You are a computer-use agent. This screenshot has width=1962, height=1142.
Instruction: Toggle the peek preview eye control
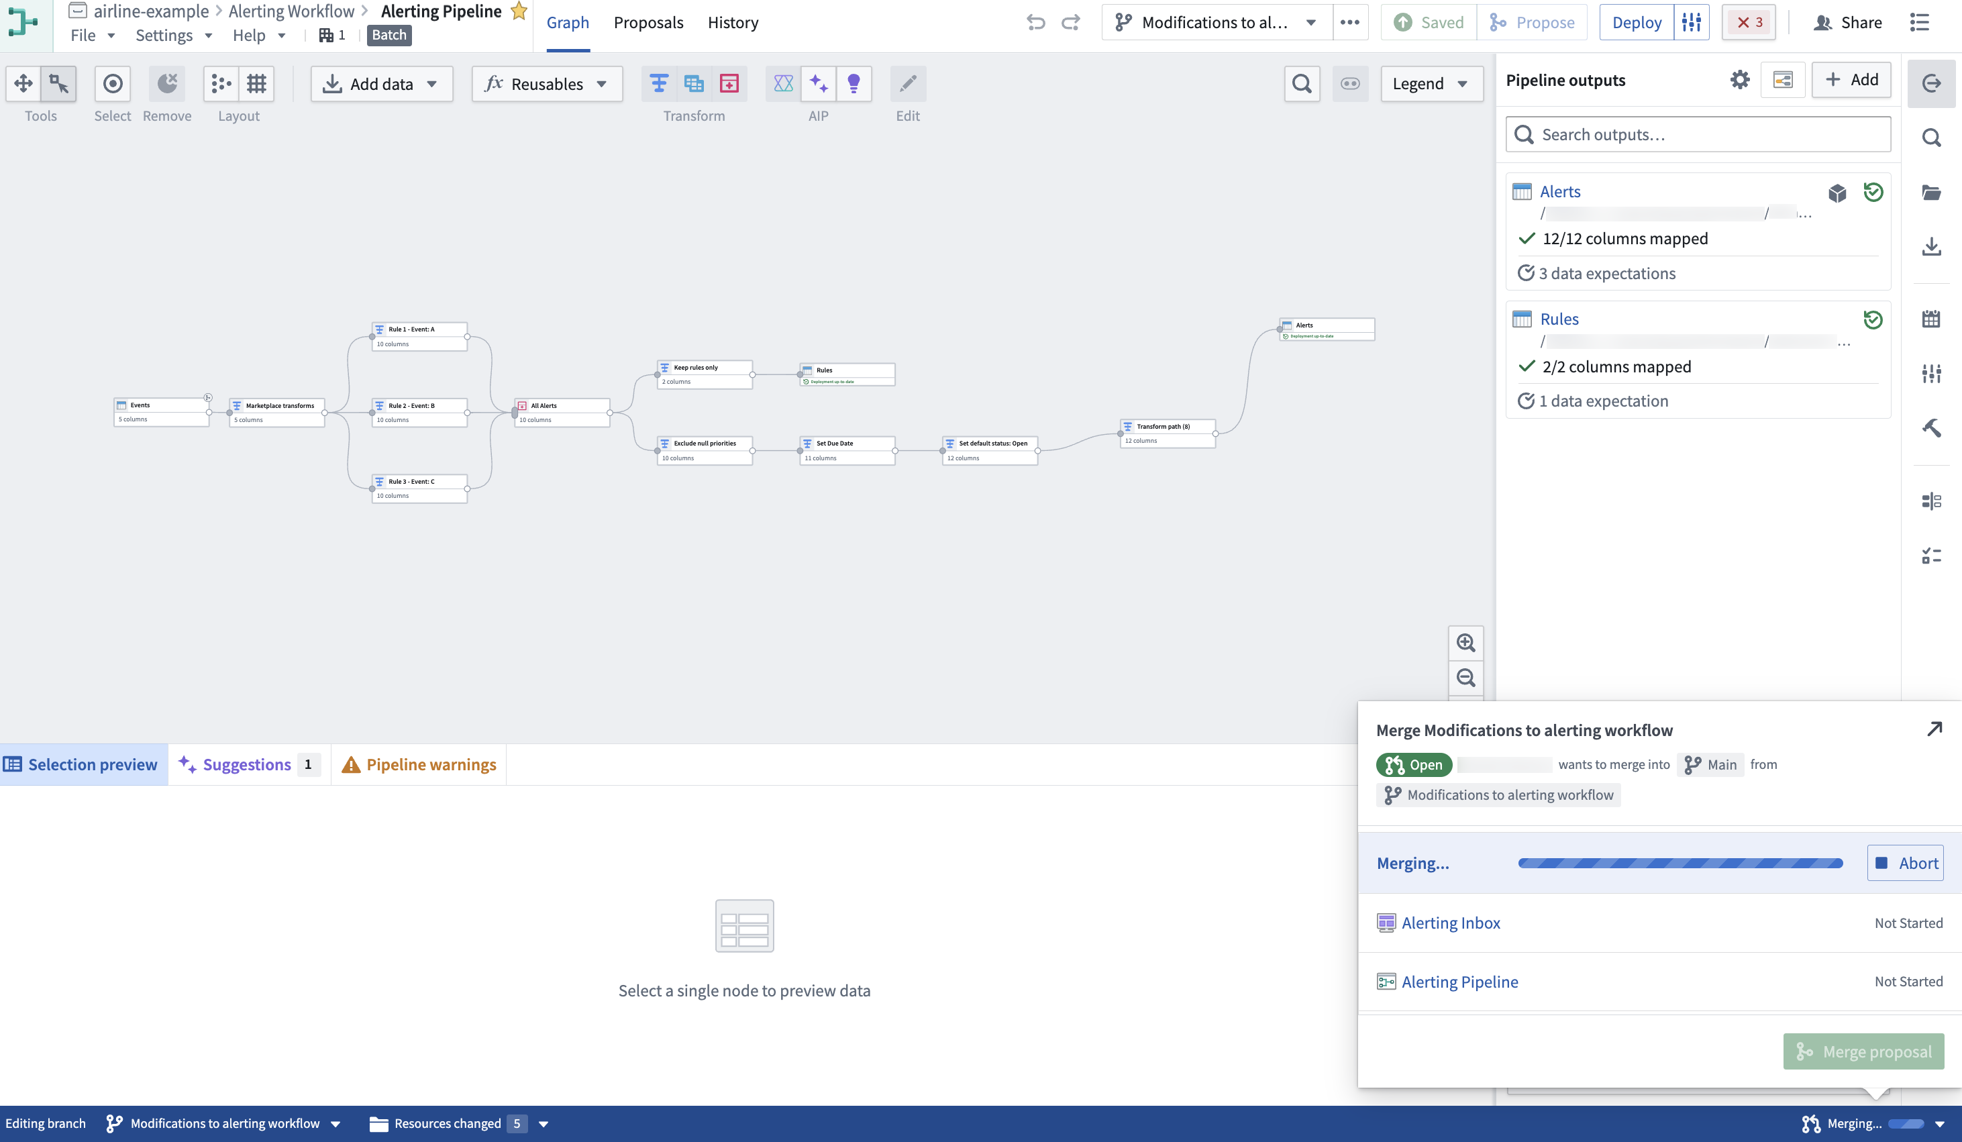coord(1350,83)
